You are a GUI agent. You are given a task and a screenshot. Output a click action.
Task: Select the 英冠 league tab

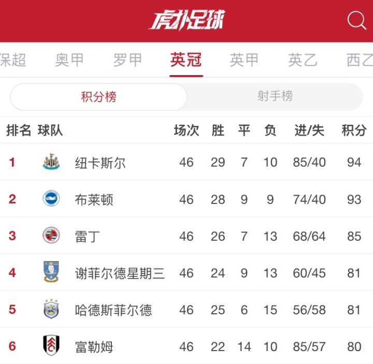pos(186,60)
